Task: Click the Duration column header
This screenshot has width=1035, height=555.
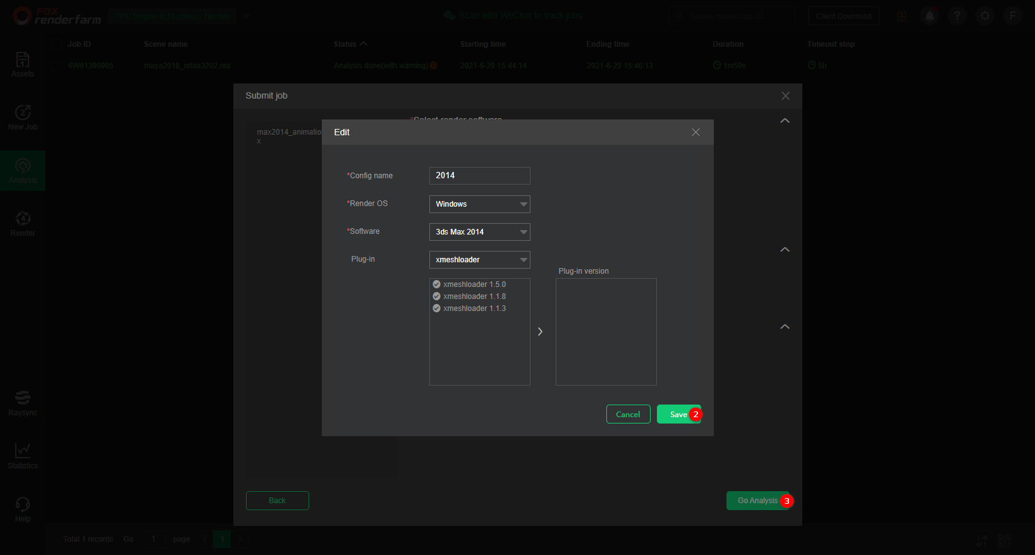Action: click(728, 44)
